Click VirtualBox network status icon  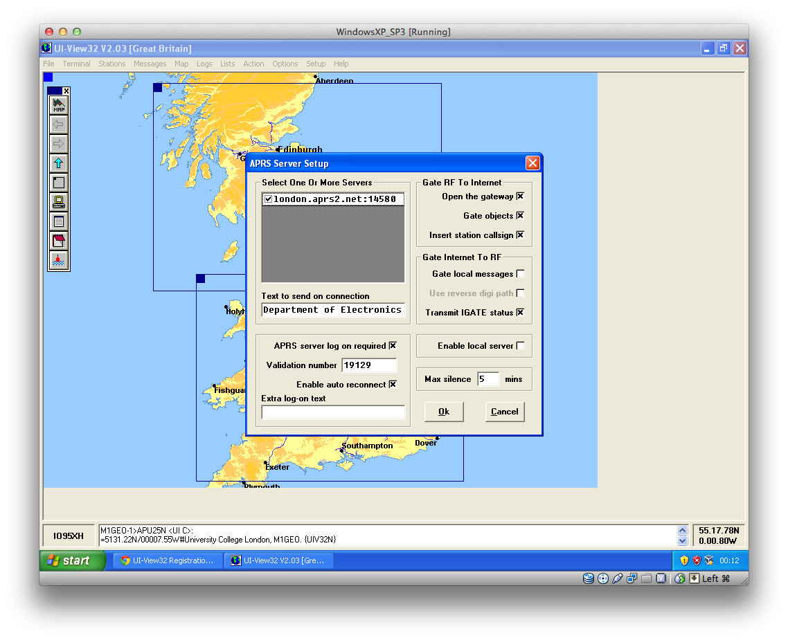tap(632, 578)
